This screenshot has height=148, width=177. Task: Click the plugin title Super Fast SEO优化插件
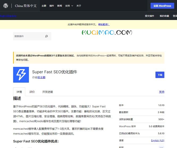click(54, 72)
